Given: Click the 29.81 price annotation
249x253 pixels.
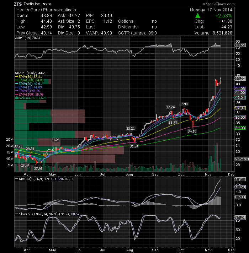Looking at the screenshot, I should click(30, 149).
